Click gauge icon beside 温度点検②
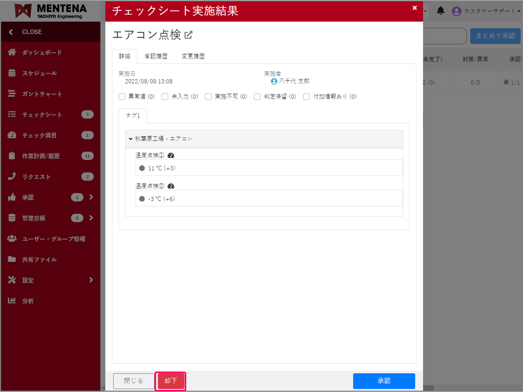523x392 pixels. (171, 186)
